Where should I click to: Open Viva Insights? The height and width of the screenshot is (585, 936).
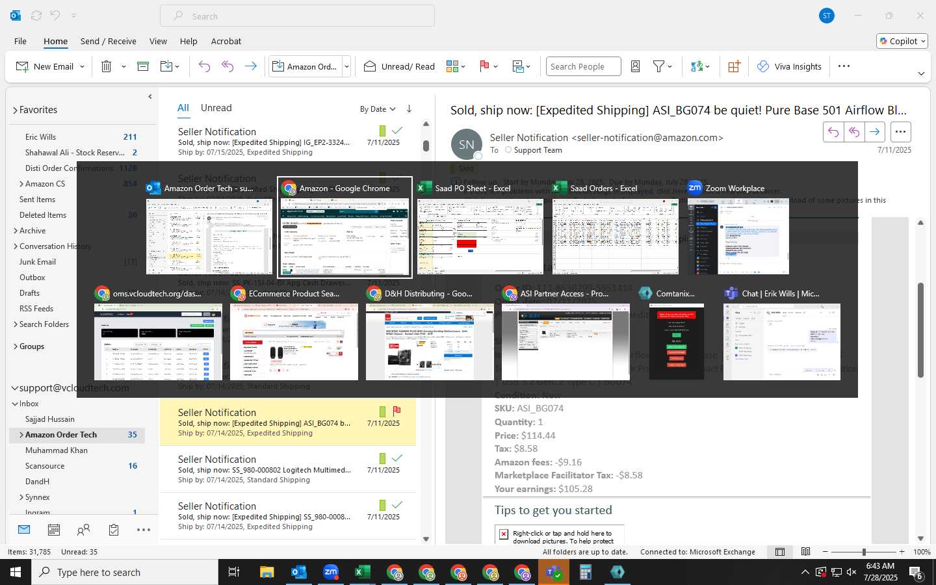pyautogui.click(x=790, y=66)
